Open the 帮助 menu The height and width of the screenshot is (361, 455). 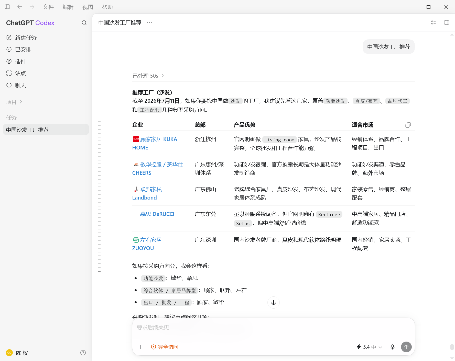tap(107, 7)
